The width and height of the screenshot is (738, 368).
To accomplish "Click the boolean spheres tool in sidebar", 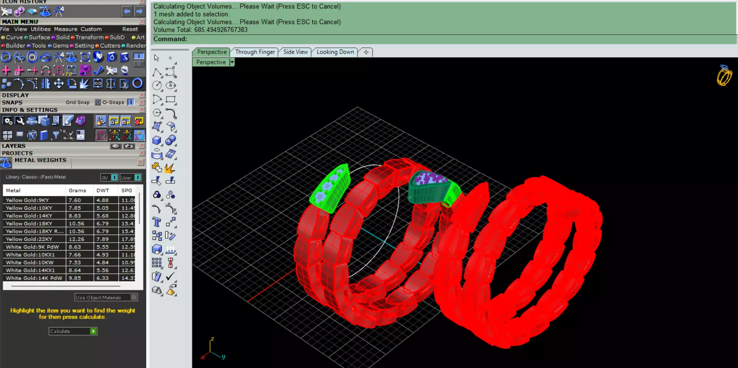I will (x=170, y=140).
